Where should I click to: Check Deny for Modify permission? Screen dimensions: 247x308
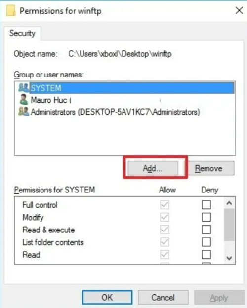tap(206, 217)
